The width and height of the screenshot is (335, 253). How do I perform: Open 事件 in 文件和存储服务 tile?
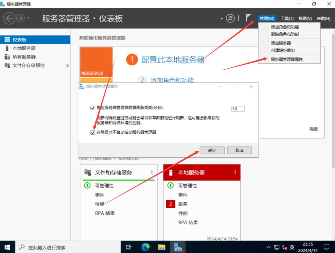tap(100, 195)
